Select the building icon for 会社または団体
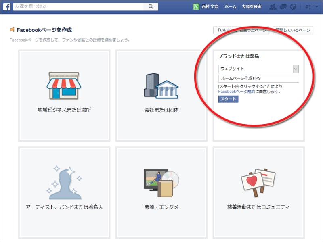 click(161, 86)
